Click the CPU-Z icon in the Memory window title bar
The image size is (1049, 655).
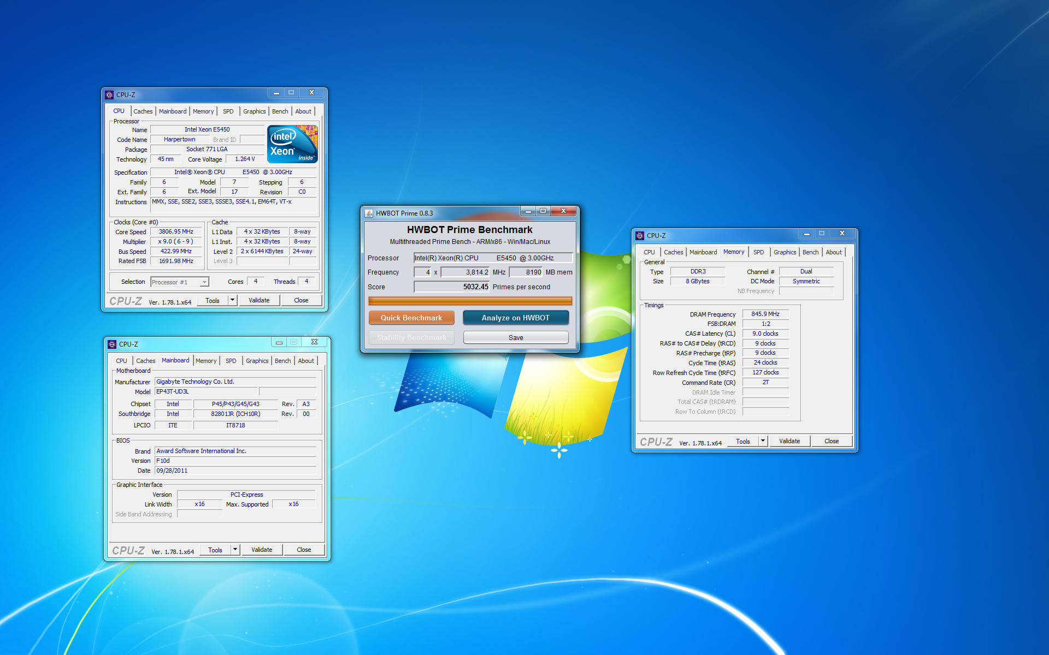(x=640, y=236)
